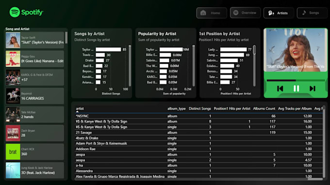Image resolution: width=330 pixels, height=185 pixels.
Task: Click the Overview button's circular icon
Action: pyautogui.click(x=236, y=13)
